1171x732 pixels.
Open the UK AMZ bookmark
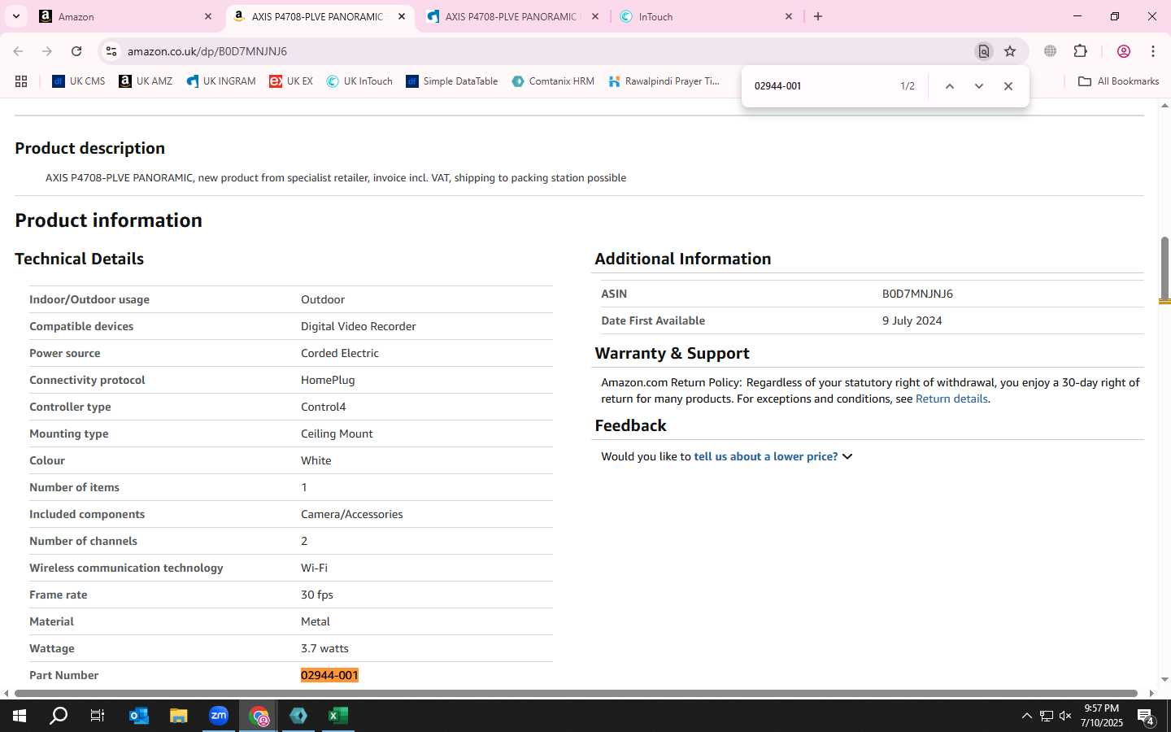click(x=146, y=81)
